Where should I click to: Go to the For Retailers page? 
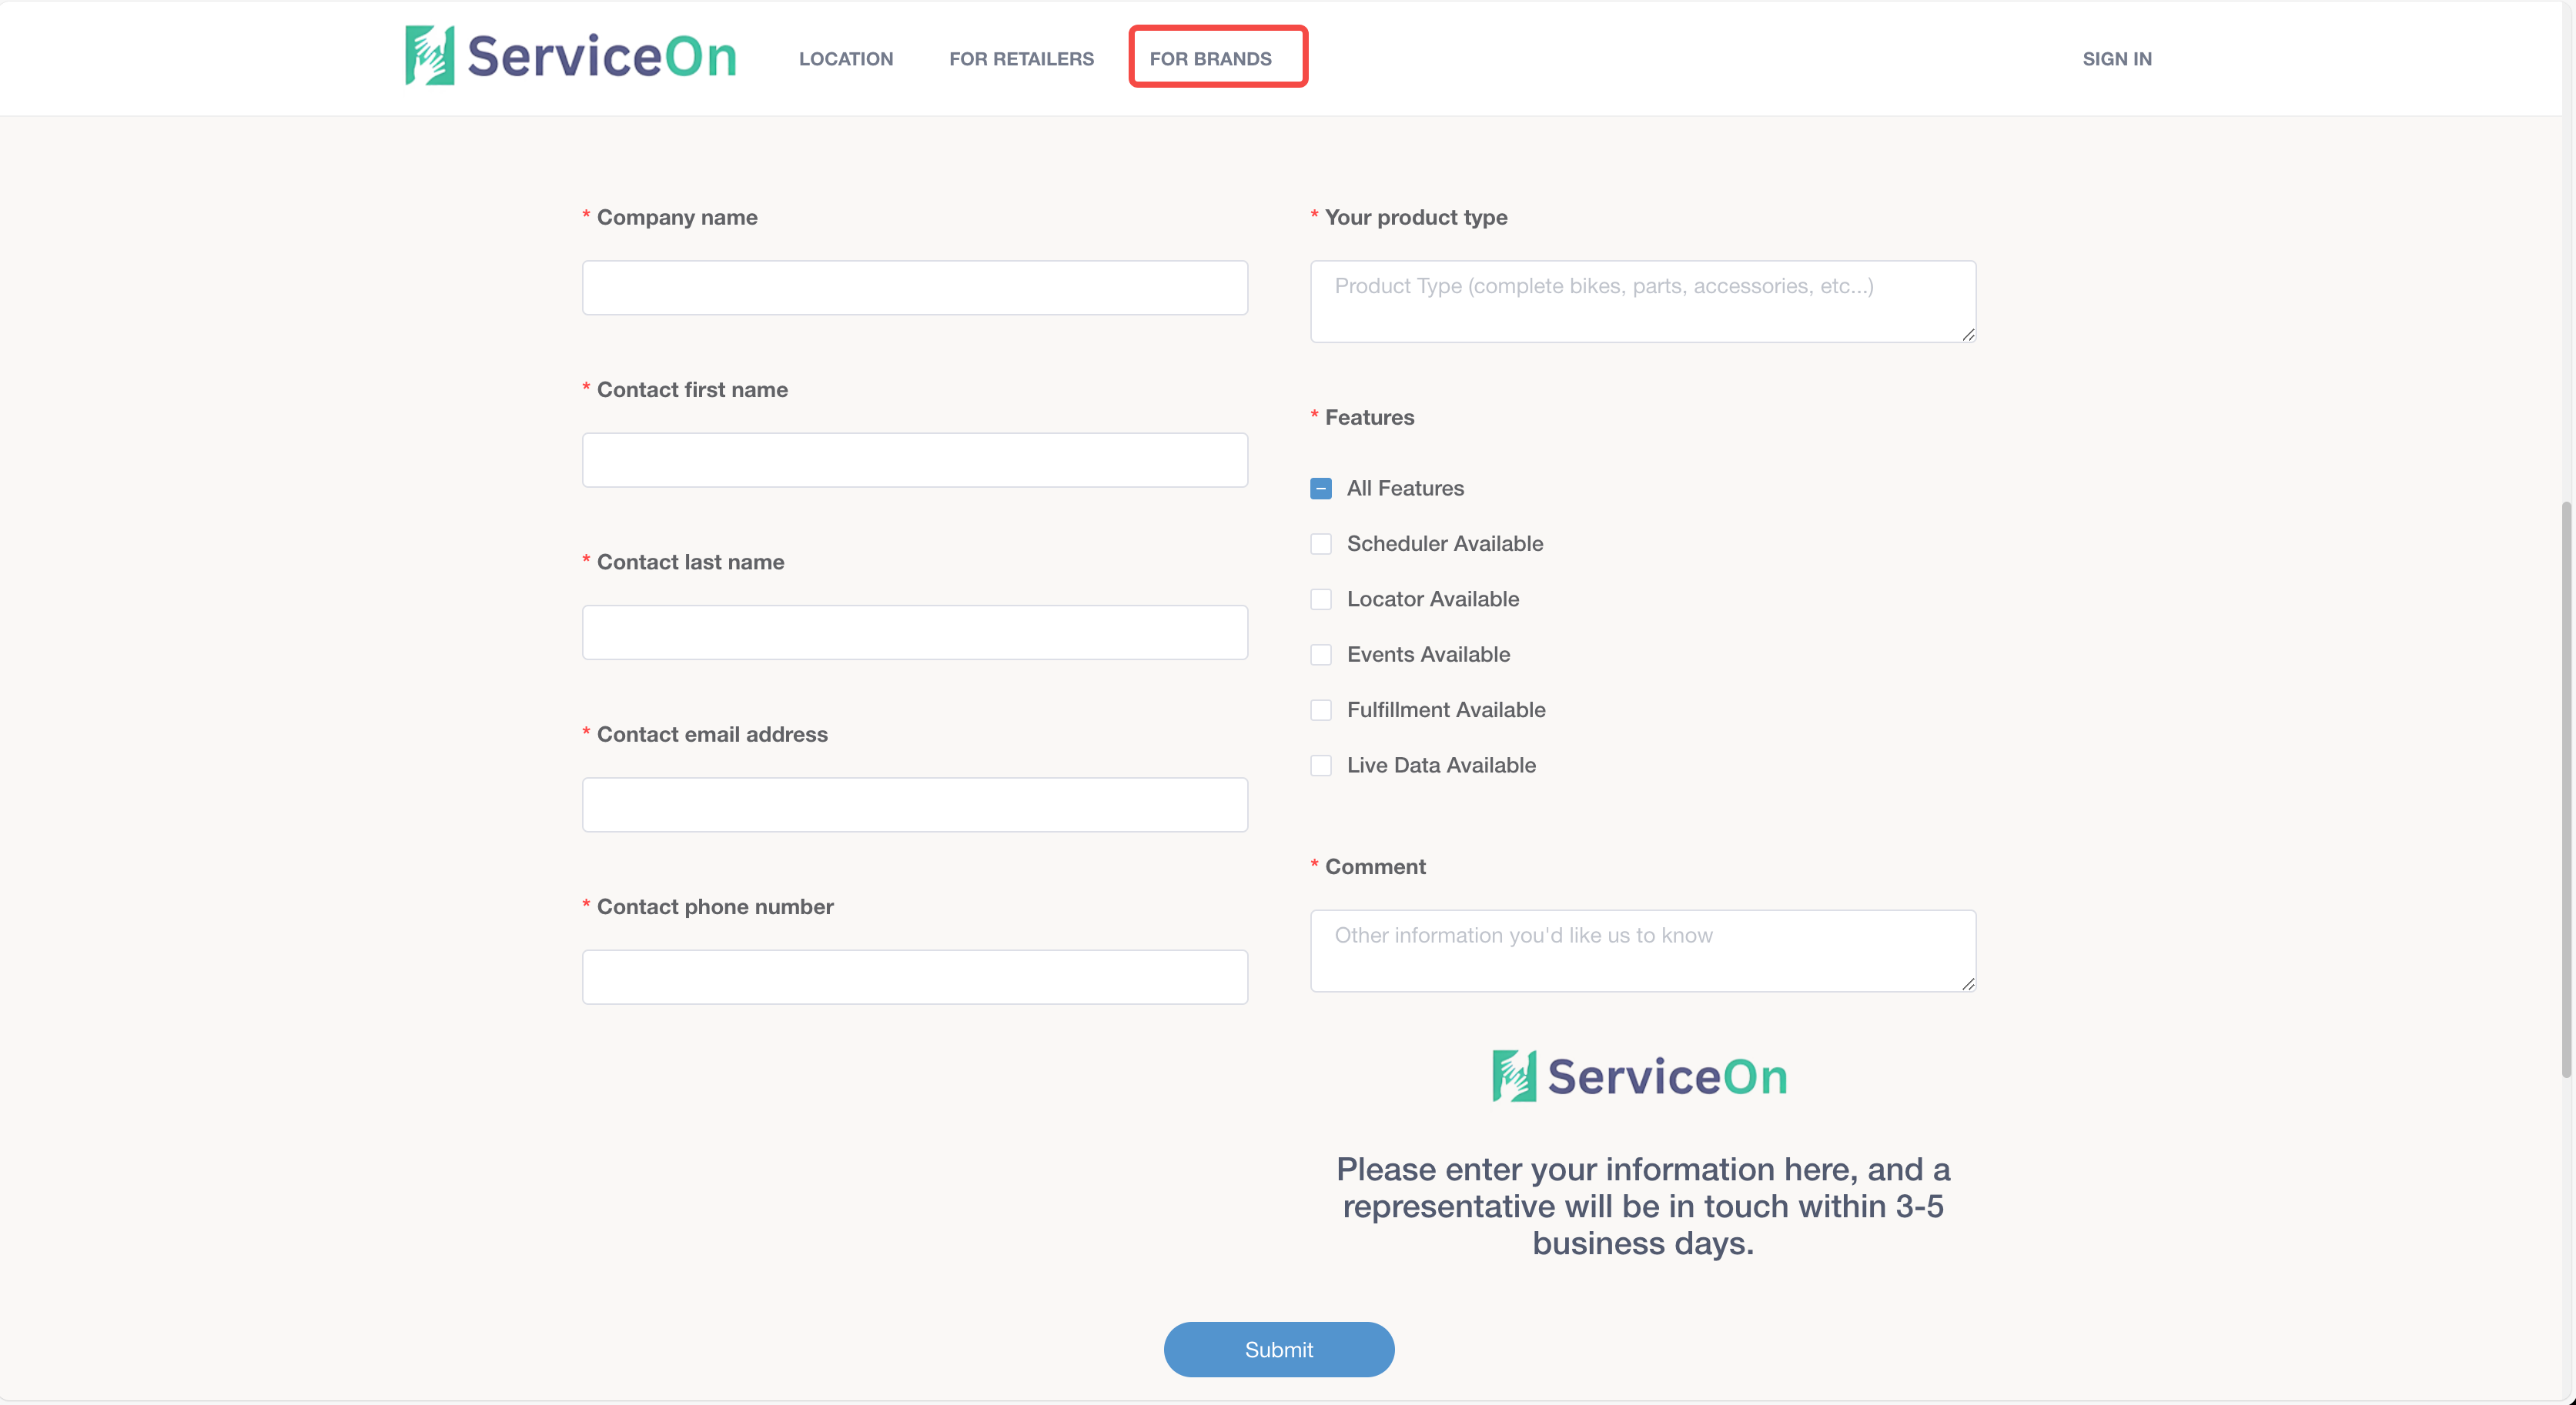[1021, 59]
